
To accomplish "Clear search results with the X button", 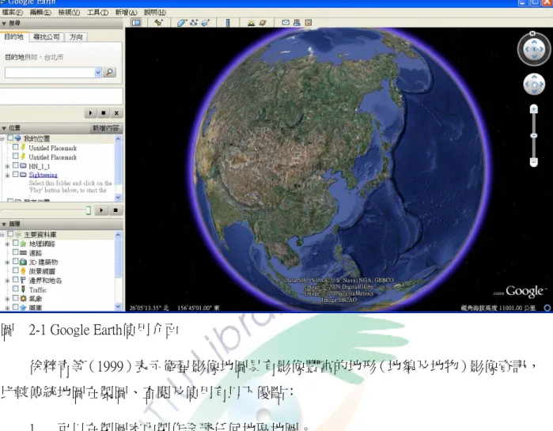I will [x=116, y=113].
